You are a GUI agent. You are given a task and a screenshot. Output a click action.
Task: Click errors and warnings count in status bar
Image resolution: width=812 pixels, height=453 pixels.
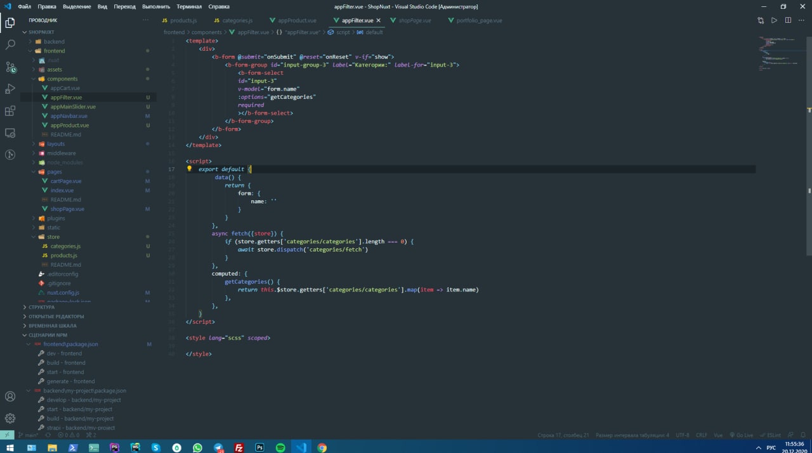pyautogui.click(x=69, y=435)
